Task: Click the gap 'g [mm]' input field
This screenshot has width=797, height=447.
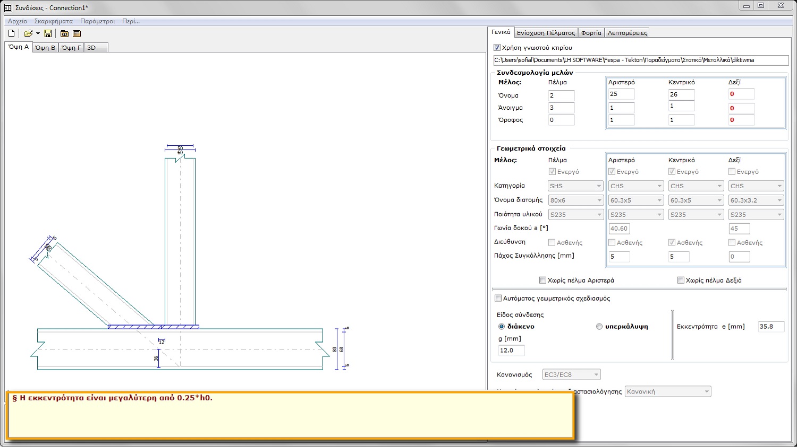Action: point(511,350)
